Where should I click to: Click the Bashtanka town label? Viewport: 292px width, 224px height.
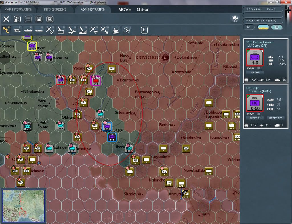[x=129, y=80]
